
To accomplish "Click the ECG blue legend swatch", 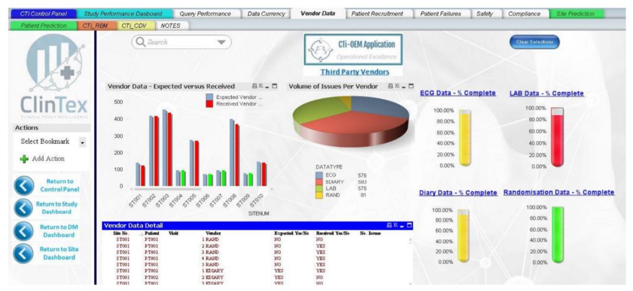I will pos(319,175).
